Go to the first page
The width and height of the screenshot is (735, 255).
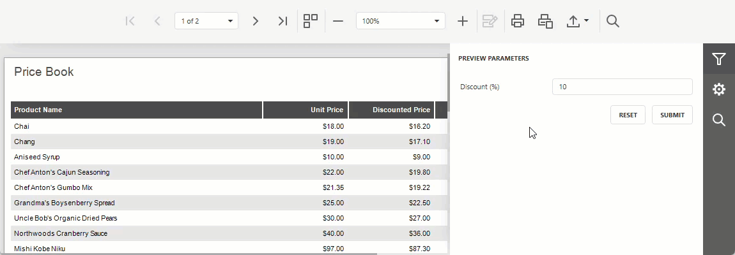pyautogui.click(x=130, y=21)
